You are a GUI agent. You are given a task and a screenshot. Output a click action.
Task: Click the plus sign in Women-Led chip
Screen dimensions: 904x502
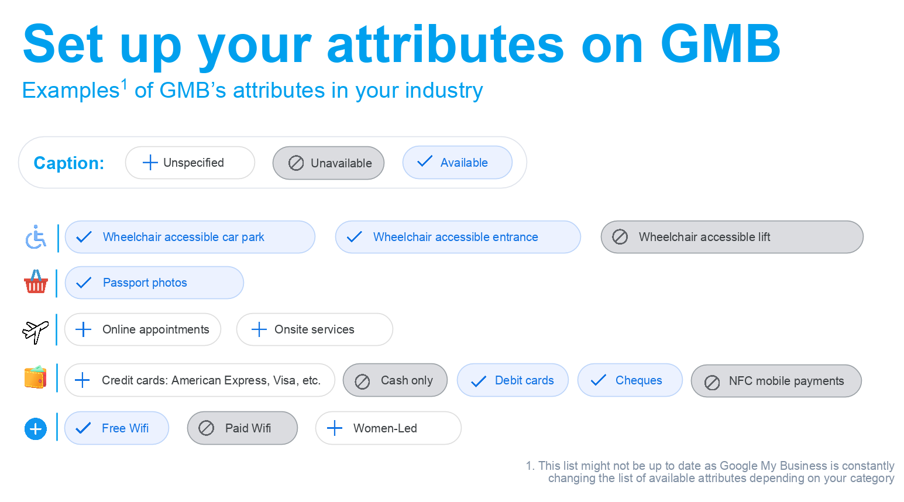coord(335,428)
